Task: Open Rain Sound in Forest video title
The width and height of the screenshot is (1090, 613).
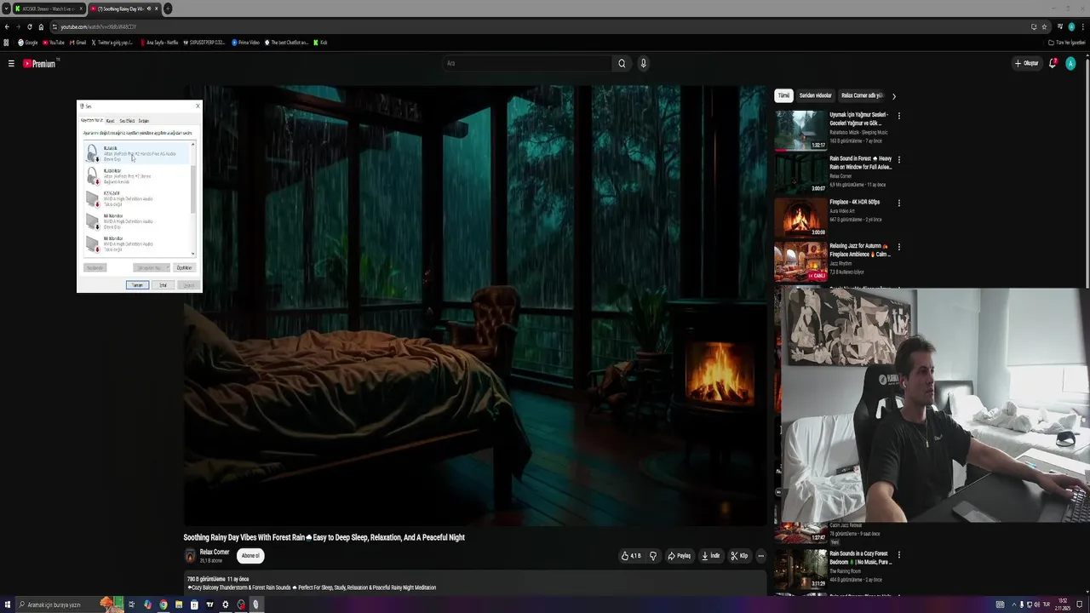Action: (x=860, y=163)
